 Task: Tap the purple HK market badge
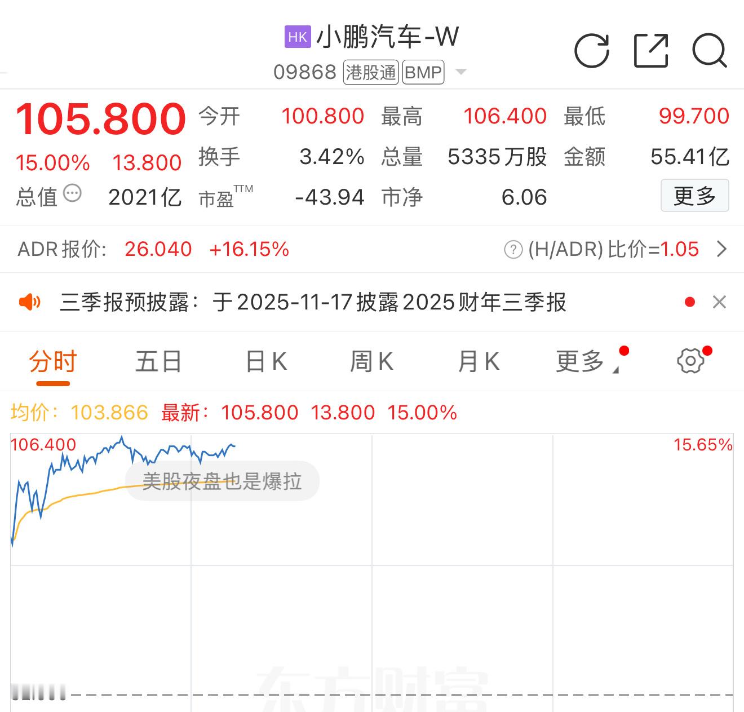298,37
